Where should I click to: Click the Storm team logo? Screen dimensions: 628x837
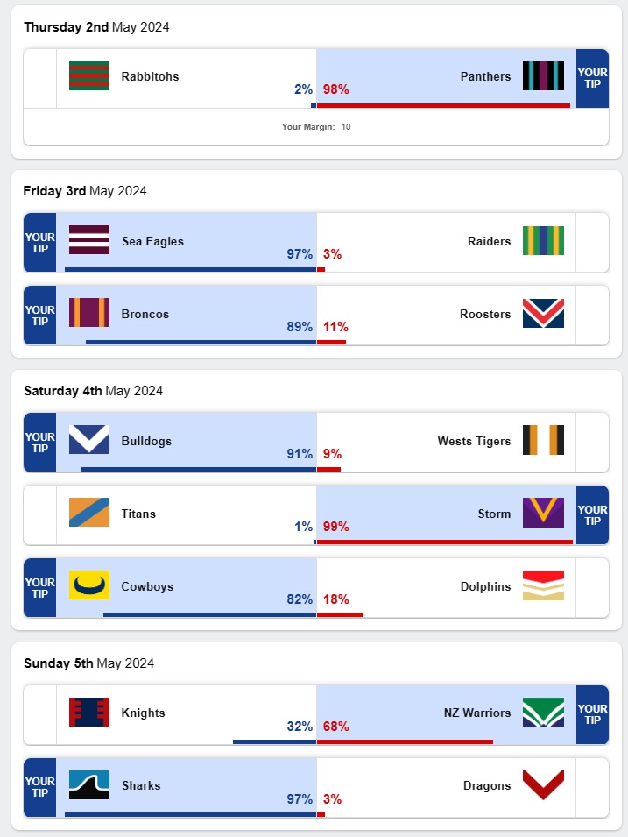(x=543, y=513)
